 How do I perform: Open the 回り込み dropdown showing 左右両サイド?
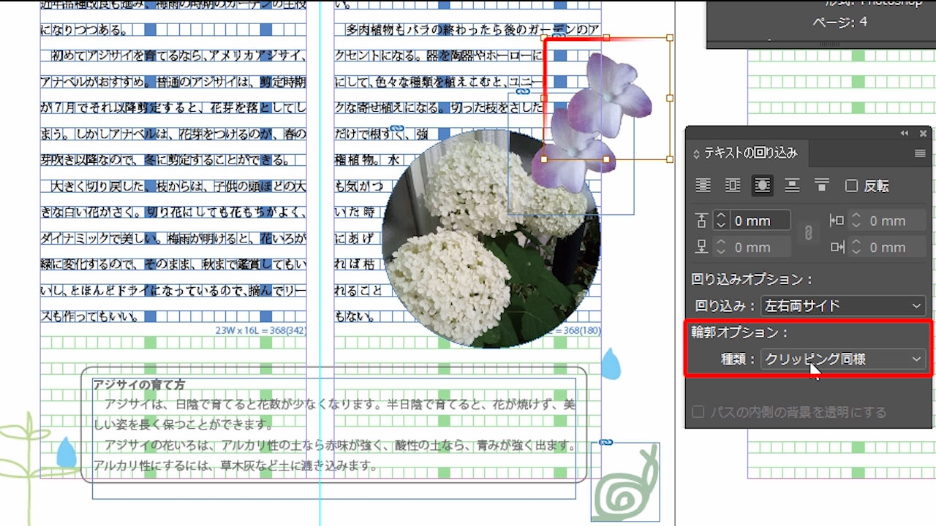coord(843,306)
